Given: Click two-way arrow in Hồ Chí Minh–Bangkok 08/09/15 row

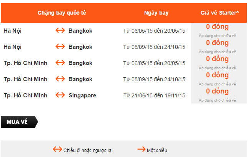Looking at the screenshot, I should (60, 79).
